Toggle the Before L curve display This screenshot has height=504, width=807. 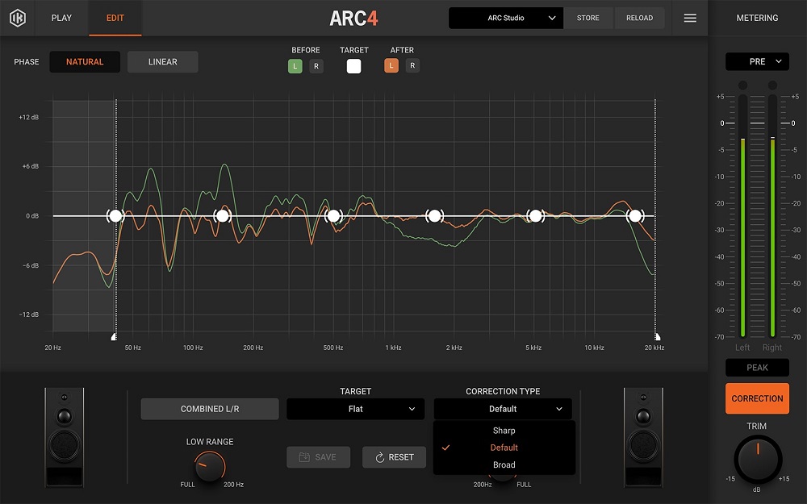pos(295,66)
